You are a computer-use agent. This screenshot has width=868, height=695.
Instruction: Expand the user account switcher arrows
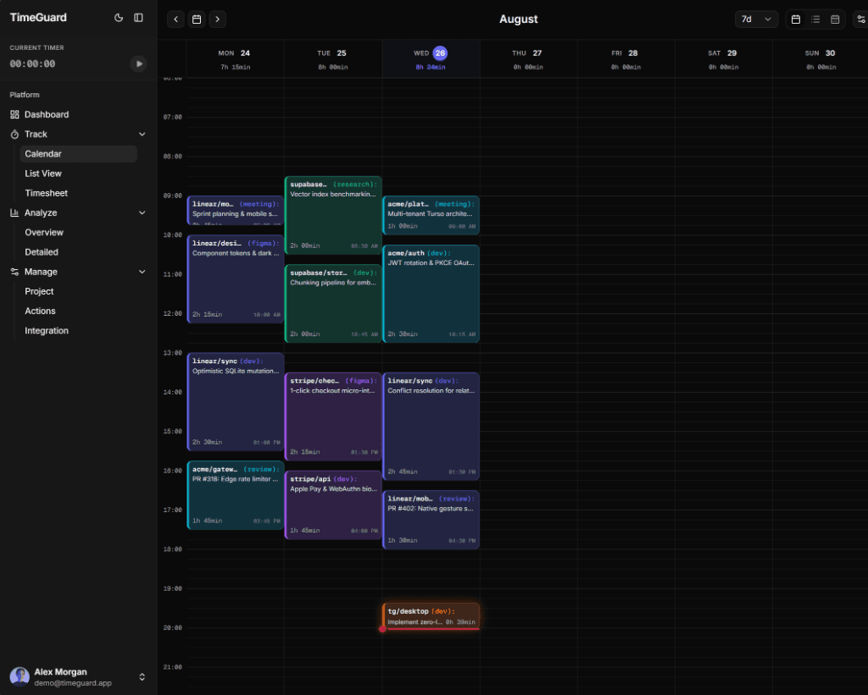click(142, 676)
